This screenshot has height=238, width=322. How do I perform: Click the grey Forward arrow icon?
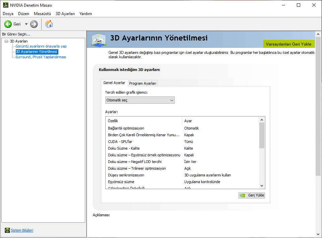click(34, 24)
